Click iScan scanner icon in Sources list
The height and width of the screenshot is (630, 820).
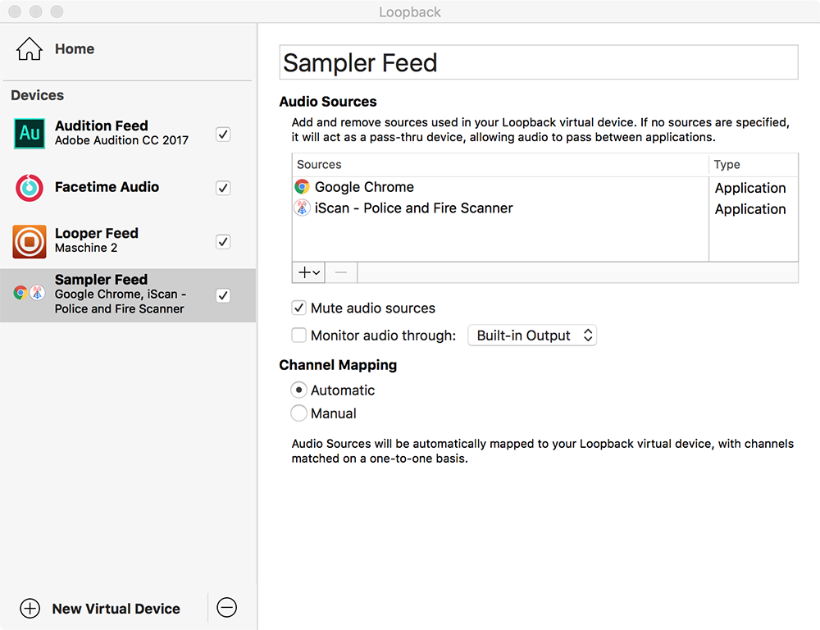pos(302,208)
